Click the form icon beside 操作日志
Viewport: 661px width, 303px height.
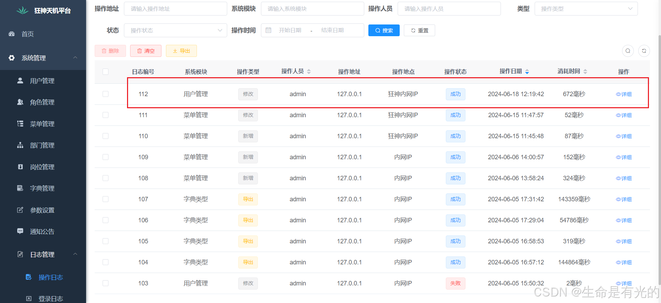click(x=29, y=277)
